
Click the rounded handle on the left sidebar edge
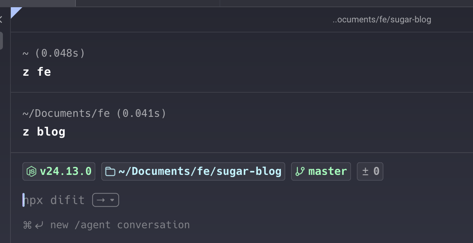1,40
